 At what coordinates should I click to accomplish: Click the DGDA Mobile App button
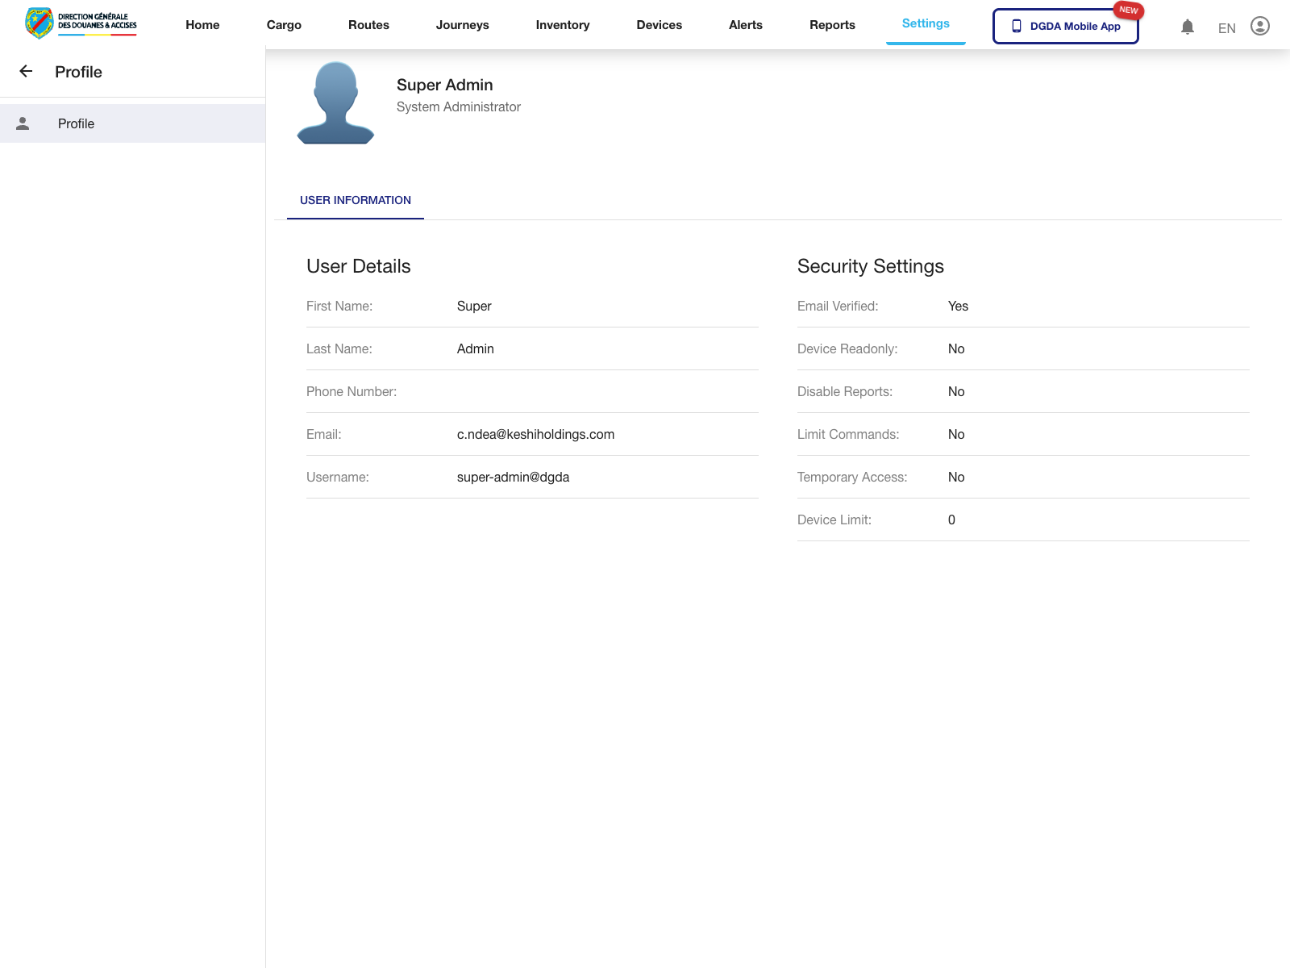(1065, 26)
